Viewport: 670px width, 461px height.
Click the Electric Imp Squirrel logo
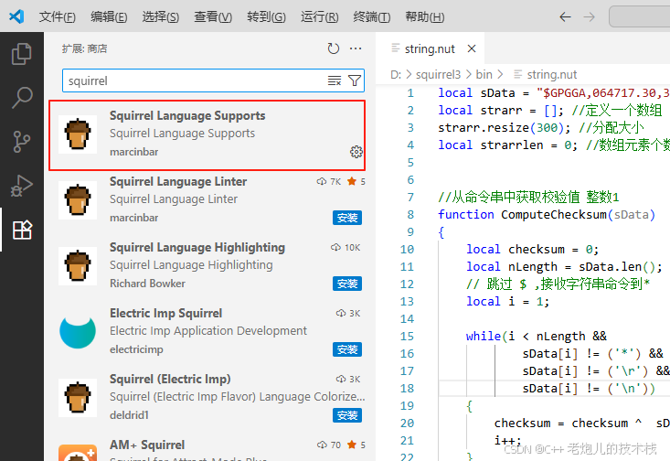point(78,332)
